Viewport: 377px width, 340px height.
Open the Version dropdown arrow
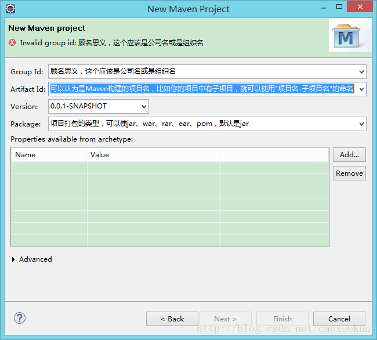(144, 107)
